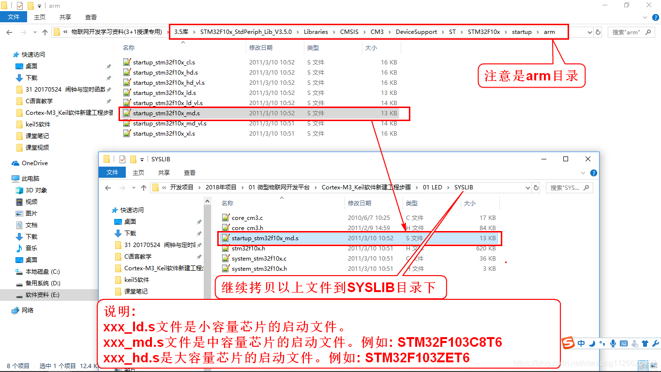
Task: Click 01 LED in SYSLIB address breadcrumb
Action: point(433,187)
